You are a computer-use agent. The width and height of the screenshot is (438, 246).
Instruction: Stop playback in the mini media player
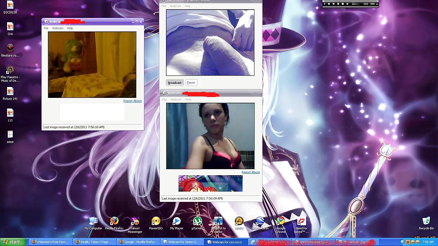click(343, 4)
